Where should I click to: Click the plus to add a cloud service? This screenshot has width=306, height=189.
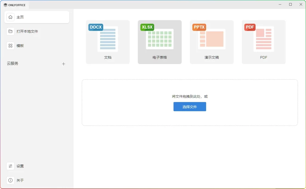point(64,64)
